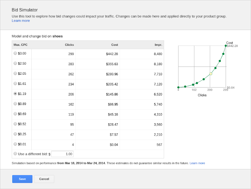251x189 pixels.
Task: Enable the 'Use a different bid' option
Action: [15, 154]
